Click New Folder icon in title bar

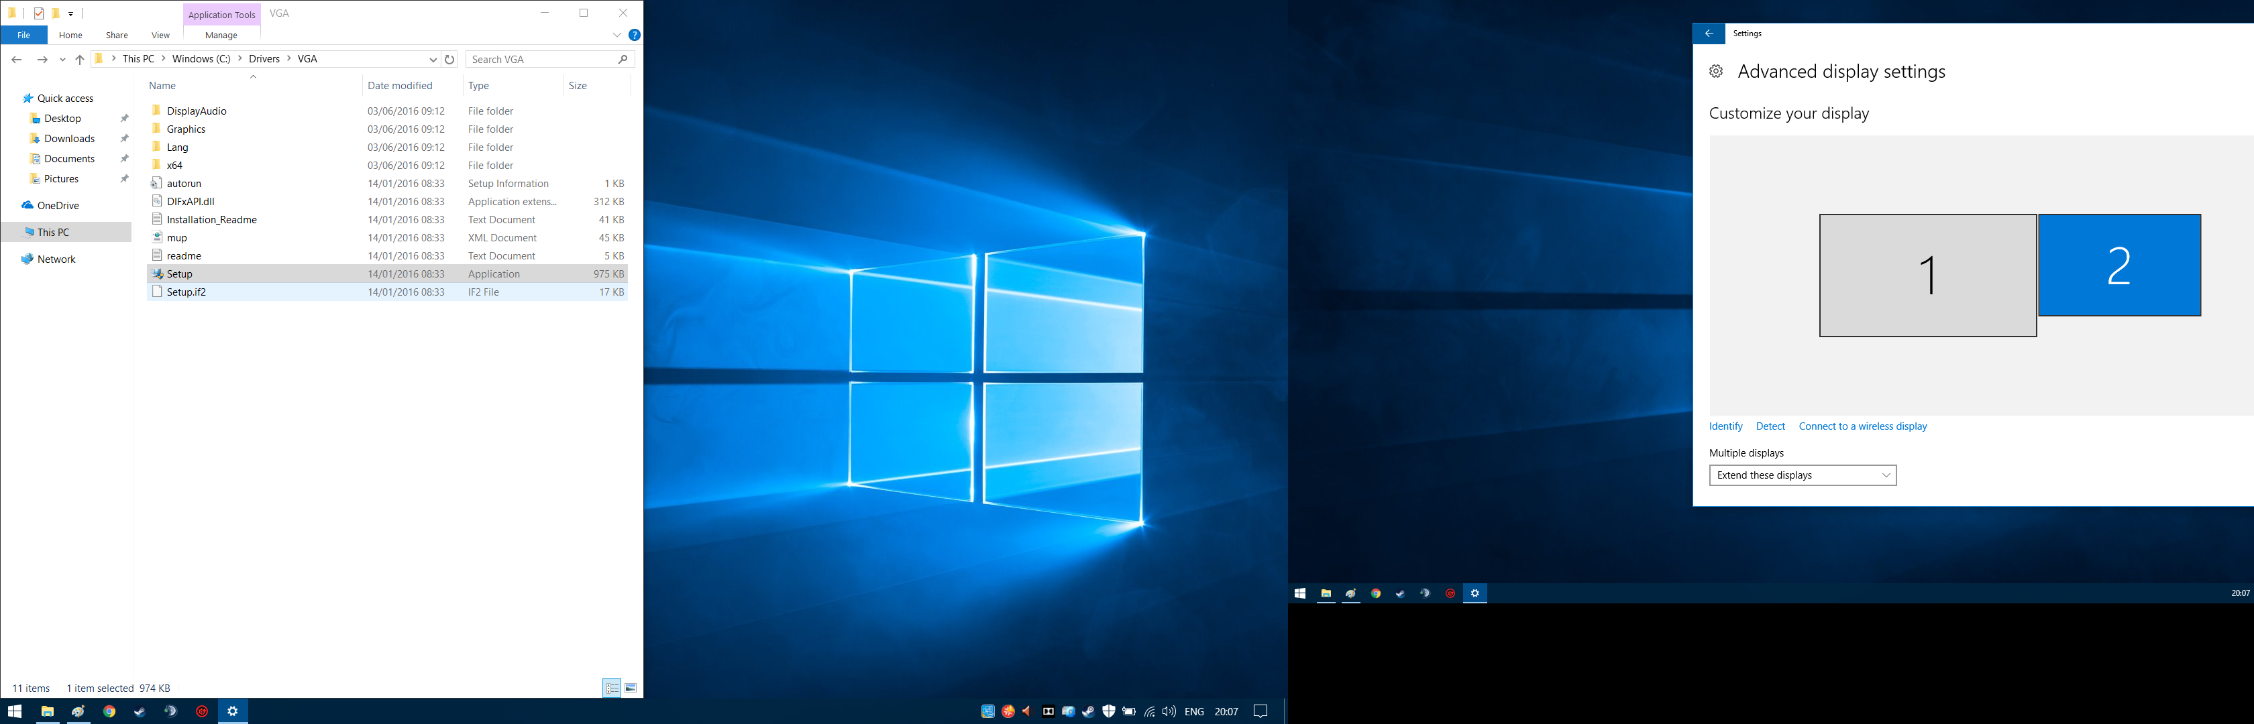tap(55, 13)
